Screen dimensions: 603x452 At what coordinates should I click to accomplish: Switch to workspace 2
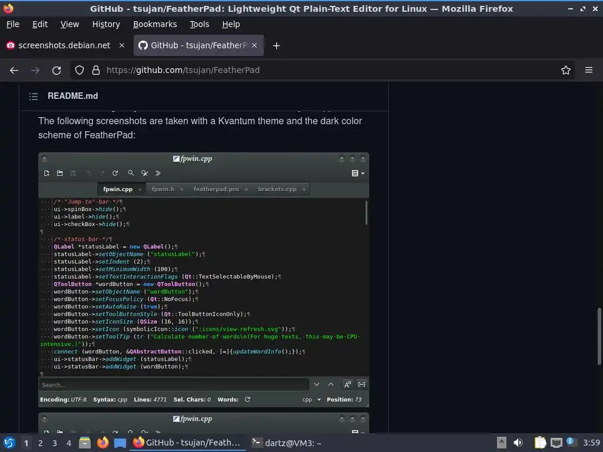pos(41,443)
